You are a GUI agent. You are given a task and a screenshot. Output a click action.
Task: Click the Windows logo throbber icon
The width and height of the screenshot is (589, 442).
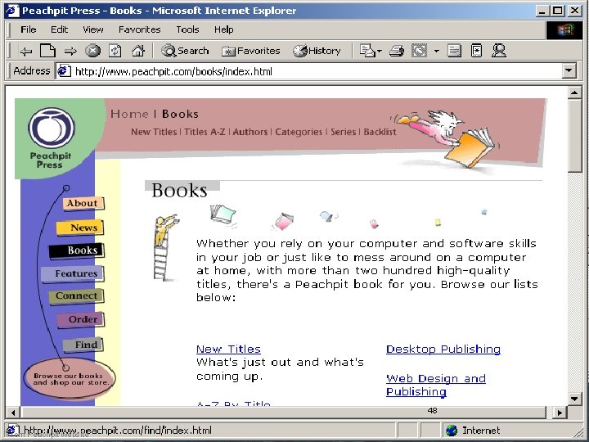(564, 30)
